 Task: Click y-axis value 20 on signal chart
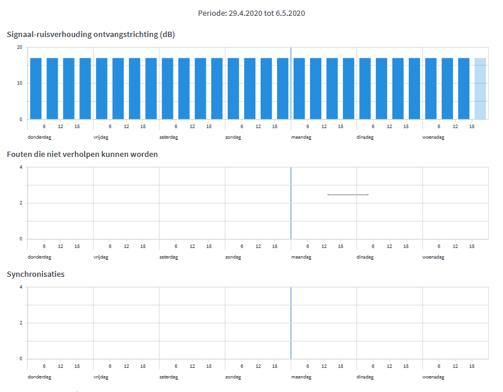pos(19,47)
